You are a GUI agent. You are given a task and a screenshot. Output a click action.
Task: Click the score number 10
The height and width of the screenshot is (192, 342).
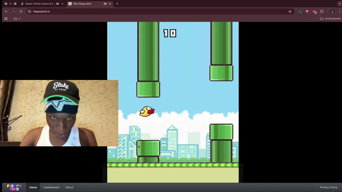click(x=170, y=33)
